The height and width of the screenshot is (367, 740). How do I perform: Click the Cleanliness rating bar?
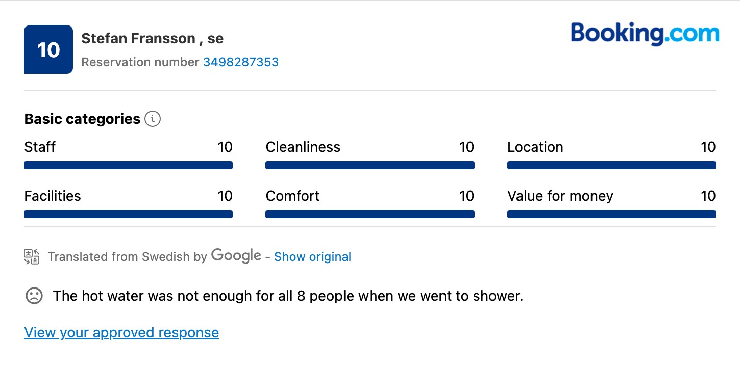(x=370, y=165)
